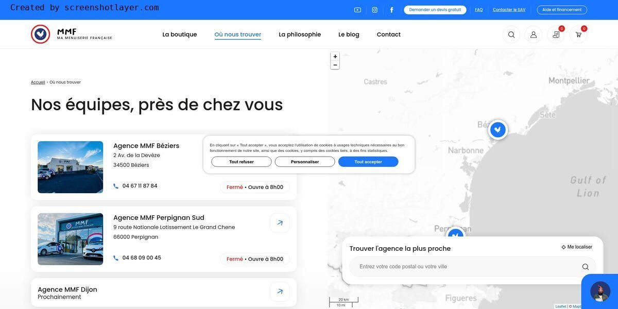This screenshot has width=618, height=309.
Task: Click the MMF logo to go home
Action: 71,35
